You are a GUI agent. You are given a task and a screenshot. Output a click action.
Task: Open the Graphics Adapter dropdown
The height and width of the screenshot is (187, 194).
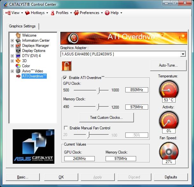[183, 54]
